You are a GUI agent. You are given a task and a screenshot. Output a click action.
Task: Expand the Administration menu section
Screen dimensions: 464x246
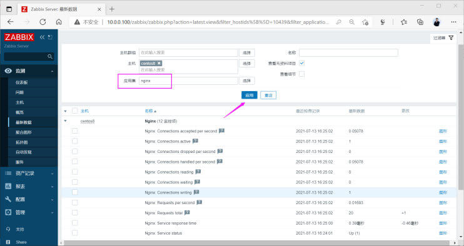[x=29, y=212]
